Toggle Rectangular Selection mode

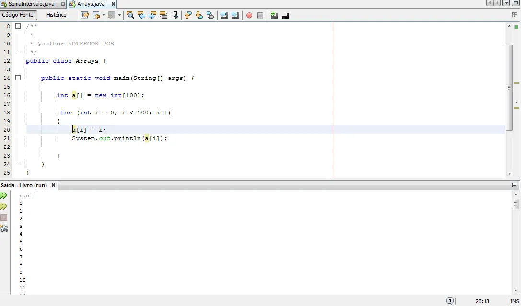click(174, 15)
